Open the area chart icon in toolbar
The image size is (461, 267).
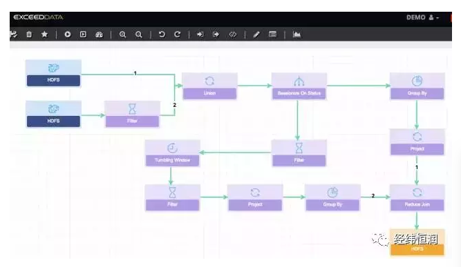click(297, 34)
